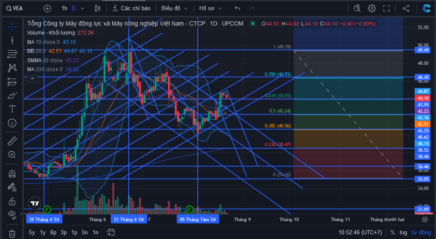Open Các chỉ báo indicators dialog
Image resolution: width=436 pixels, height=239 pixels.
point(131,9)
